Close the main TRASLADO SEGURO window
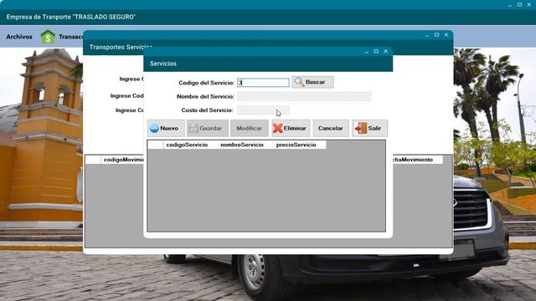 (x=528, y=4)
